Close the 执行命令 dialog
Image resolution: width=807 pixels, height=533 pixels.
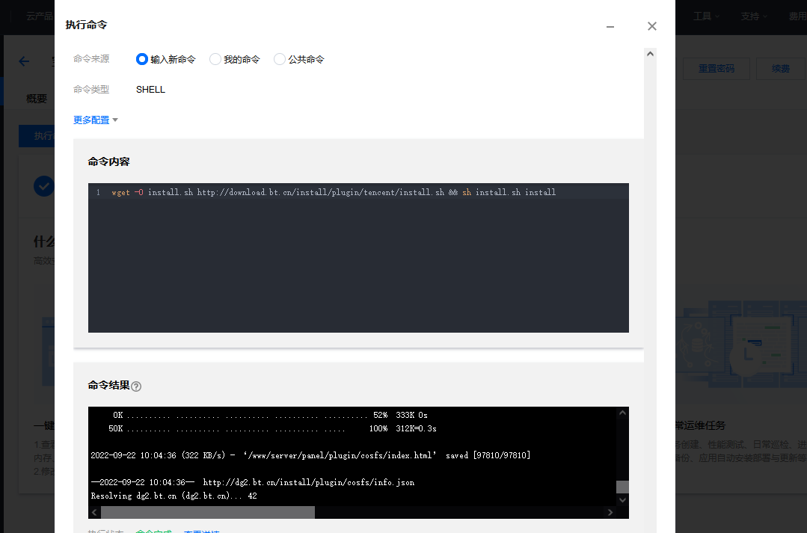pos(651,26)
